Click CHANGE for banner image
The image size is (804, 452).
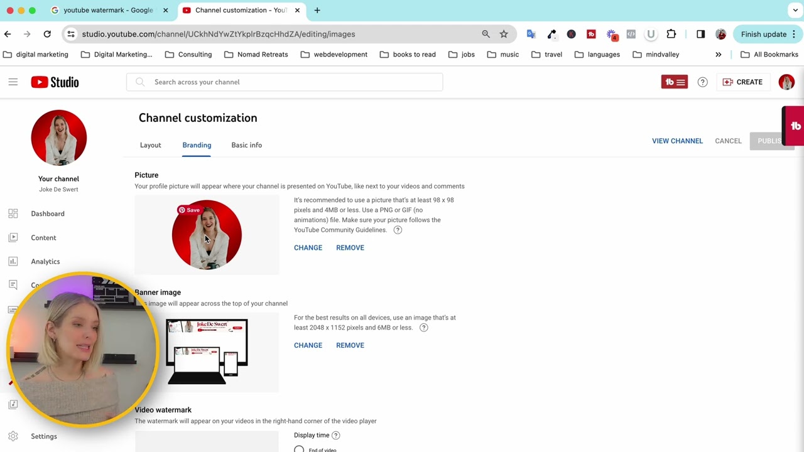click(308, 345)
